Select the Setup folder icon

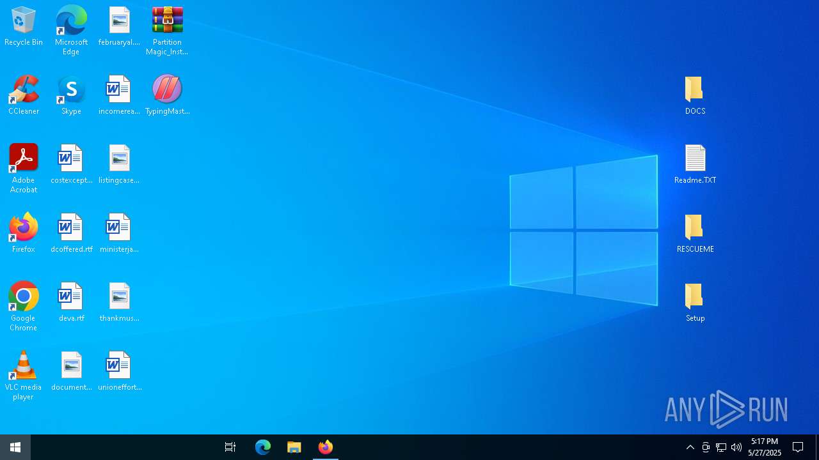click(x=695, y=303)
